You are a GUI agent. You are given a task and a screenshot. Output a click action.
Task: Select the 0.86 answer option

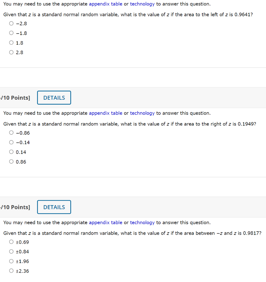tap(11, 161)
